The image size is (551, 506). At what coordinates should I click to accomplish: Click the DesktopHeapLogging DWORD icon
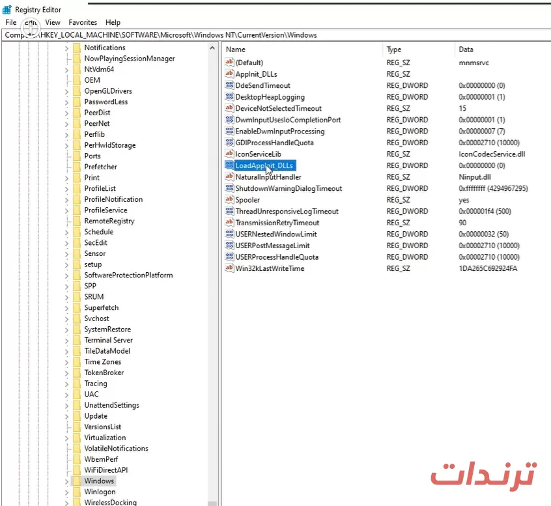(229, 96)
